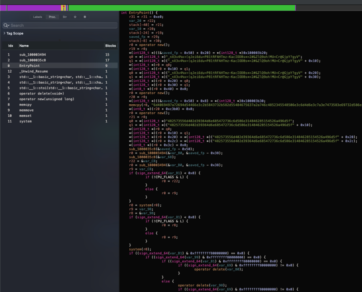Select the memmove procedure row
This screenshot has width=362, height=292.
tap(60, 110)
